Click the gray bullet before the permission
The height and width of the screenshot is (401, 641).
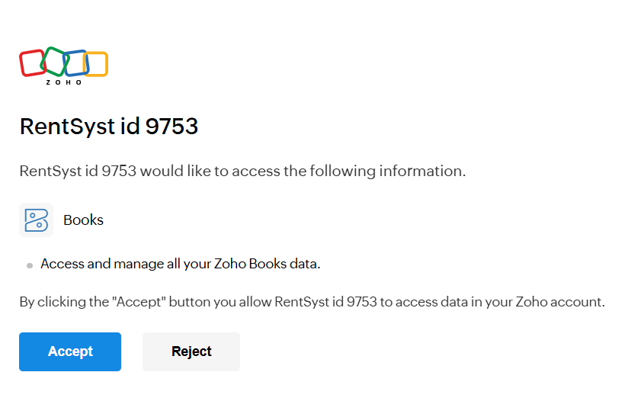coord(30,266)
